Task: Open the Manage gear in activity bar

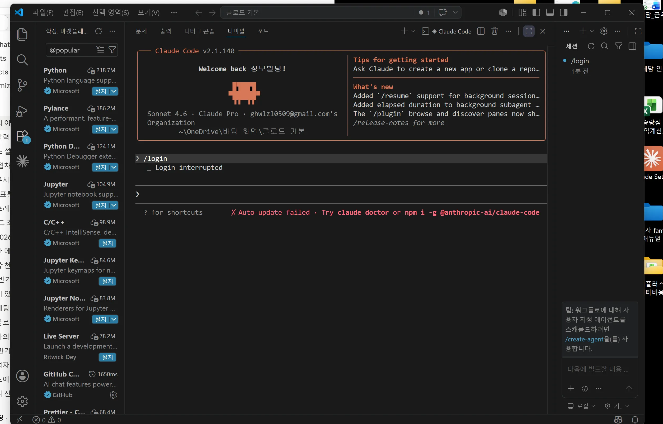Action: tap(22, 401)
